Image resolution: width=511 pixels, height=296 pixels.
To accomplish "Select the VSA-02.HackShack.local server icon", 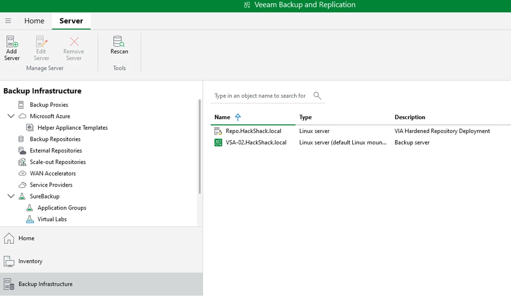I will (218, 142).
